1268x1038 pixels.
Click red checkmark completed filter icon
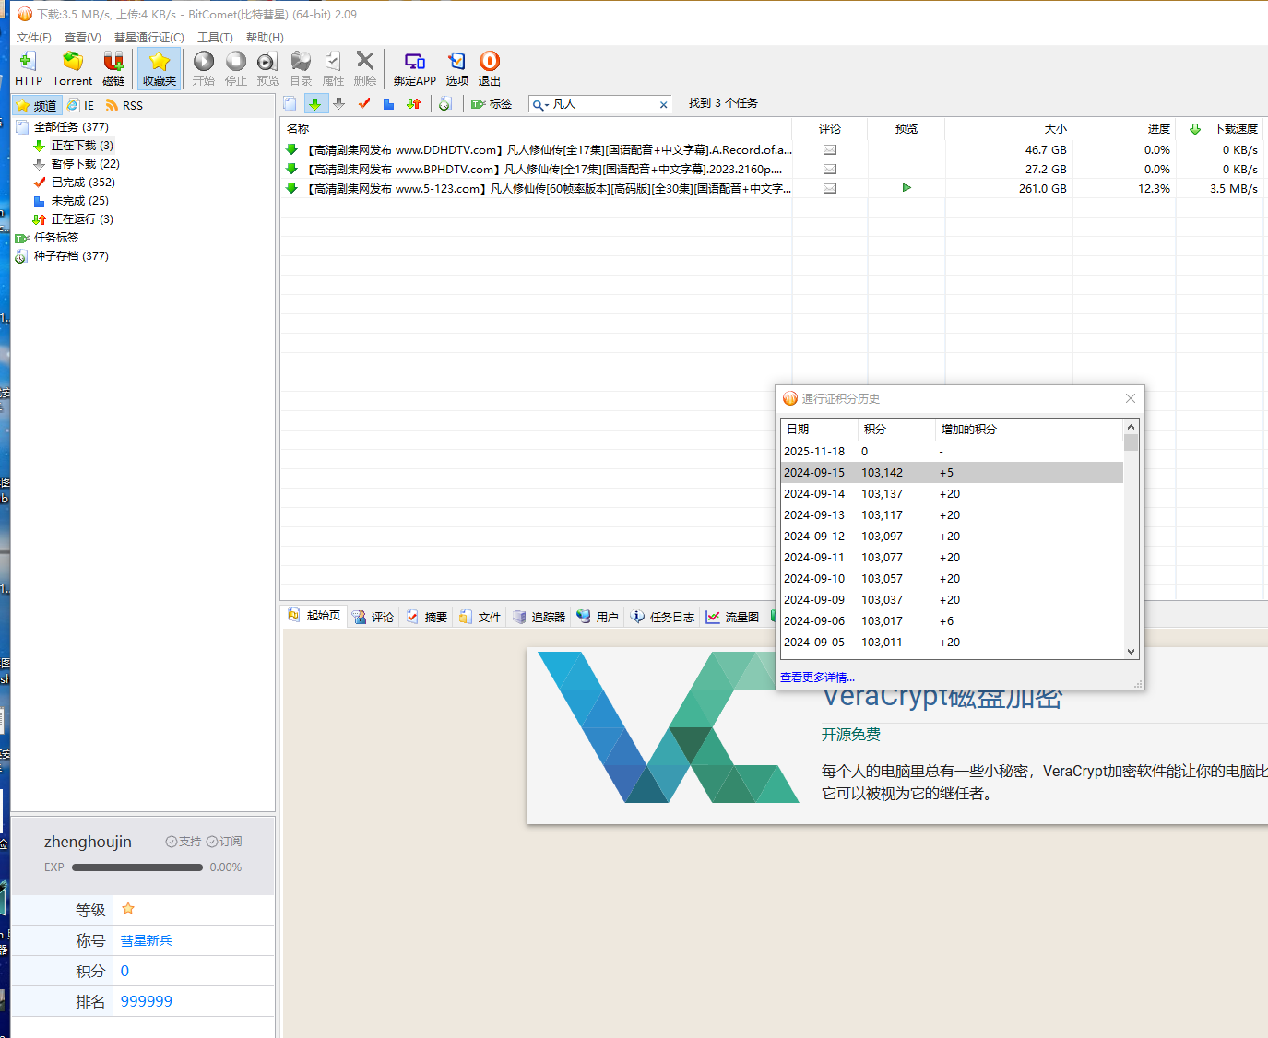364,104
